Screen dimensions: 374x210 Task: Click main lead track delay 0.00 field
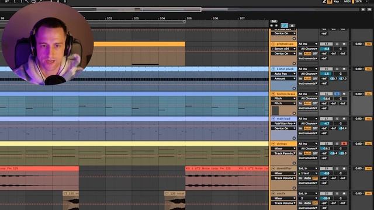[x=358, y=119]
